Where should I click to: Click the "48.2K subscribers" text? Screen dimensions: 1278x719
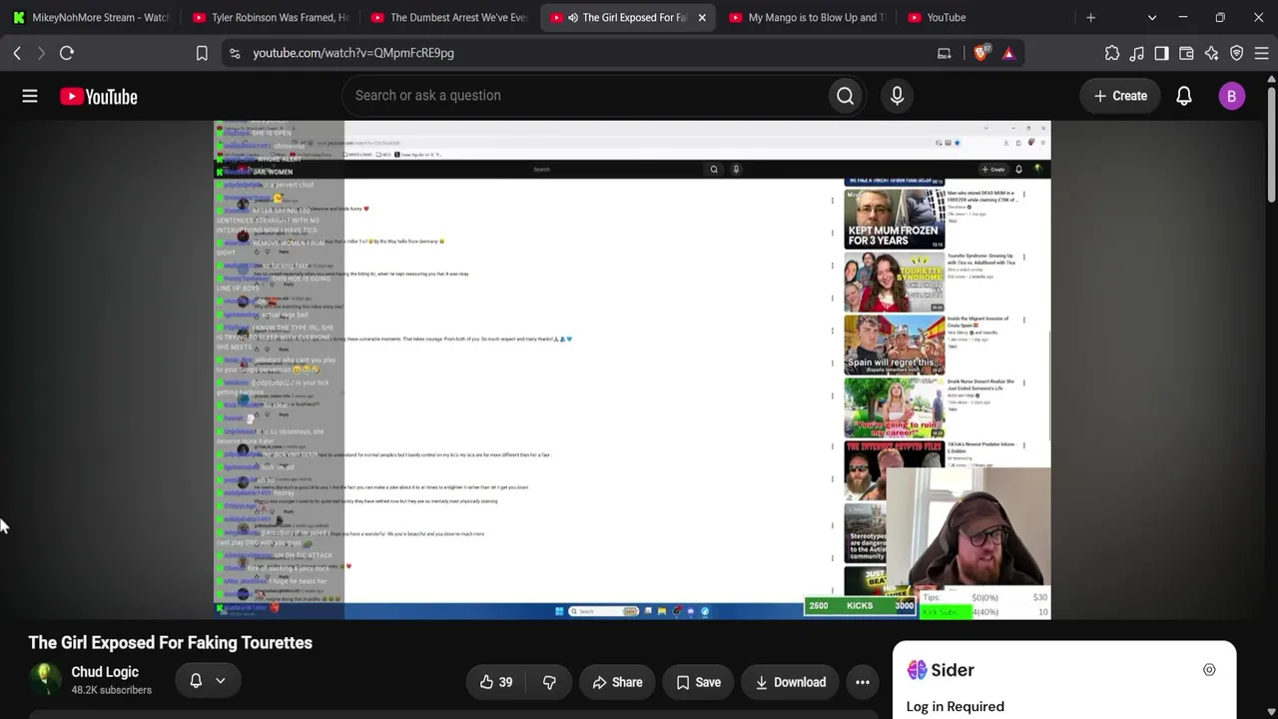[112, 690]
